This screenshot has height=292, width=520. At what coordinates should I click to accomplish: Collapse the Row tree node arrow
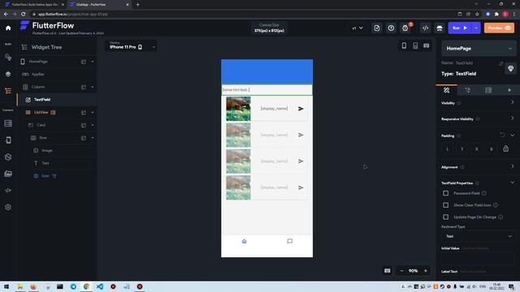(x=93, y=138)
